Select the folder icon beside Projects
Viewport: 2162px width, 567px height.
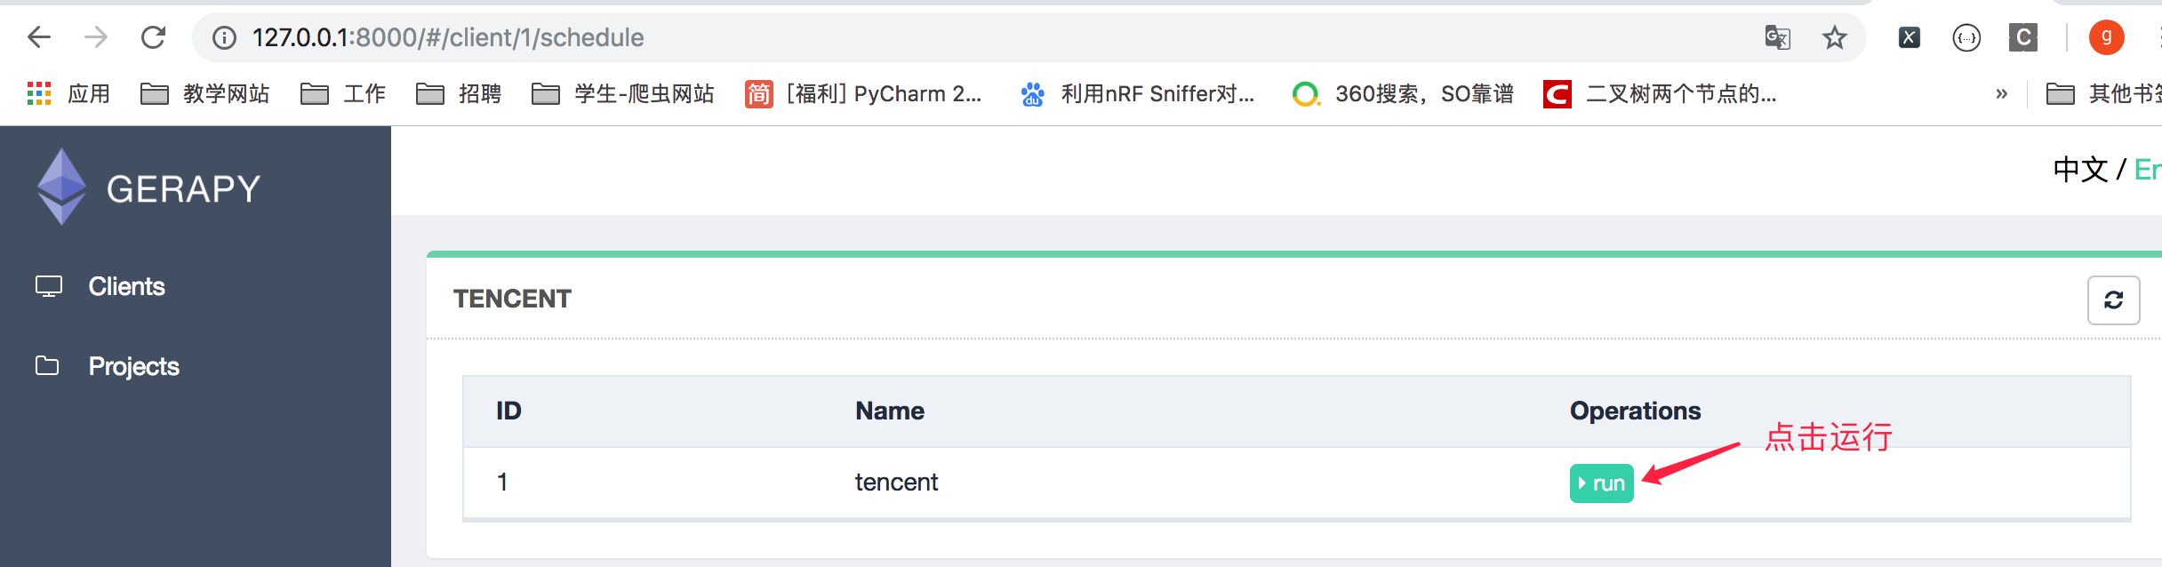(49, 365)
